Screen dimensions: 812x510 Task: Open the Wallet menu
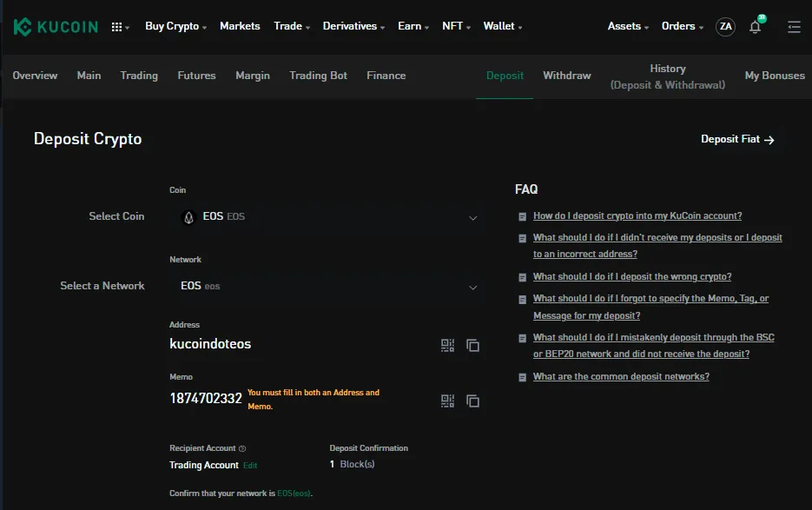(x=502, y=26)
